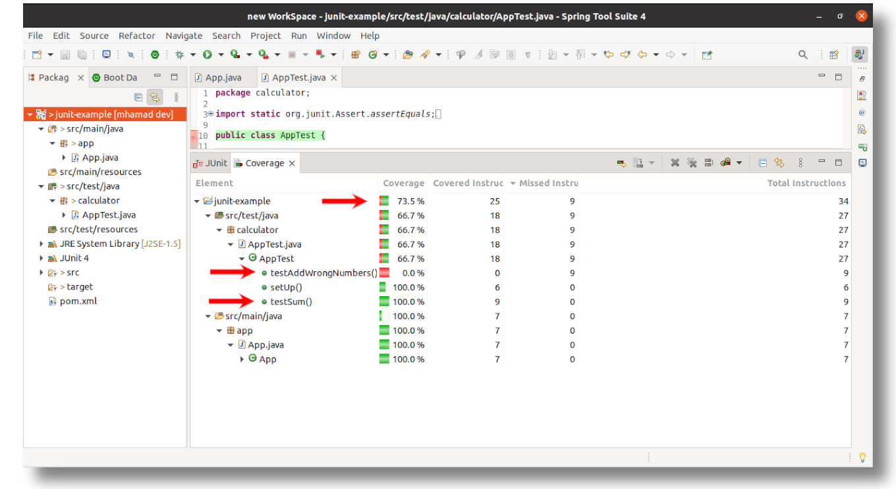The image size is (896, 489).
Task: Click the External Tools run icon
Action: point(264,55)
